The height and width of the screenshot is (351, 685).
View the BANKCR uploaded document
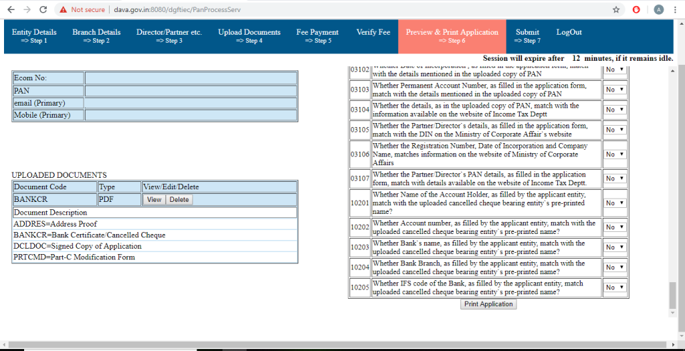(x=155, y=199)
